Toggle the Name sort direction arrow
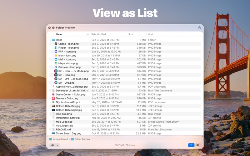This screenshot has width=250, height=156. pos(88,34)
